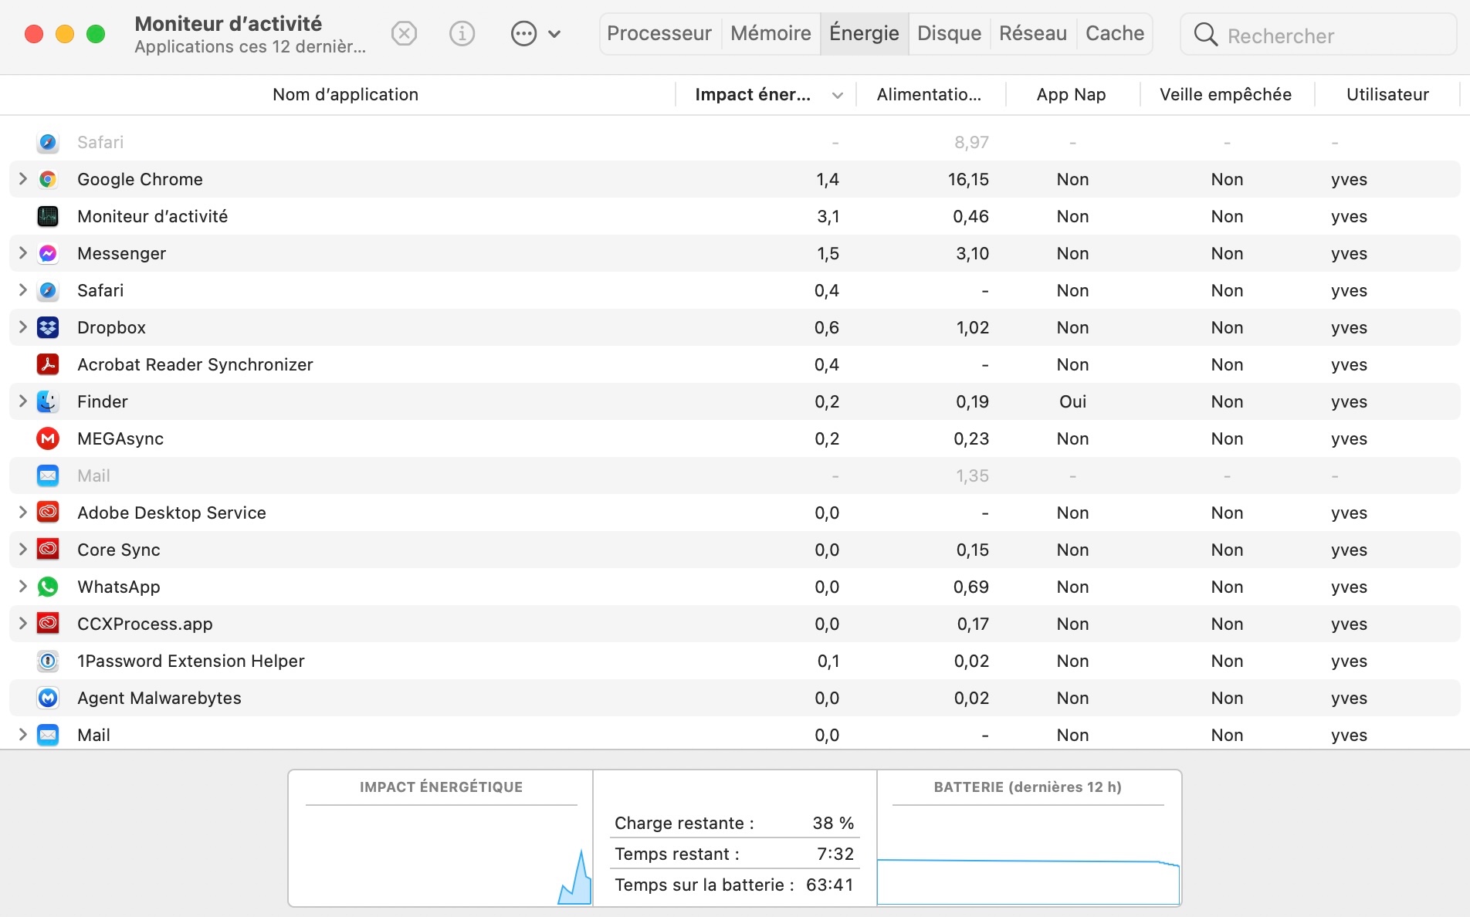The image size is (1470, 917).
Task: Expand the Finder process group
Action: pyautogui.click(x=22, y=401)
